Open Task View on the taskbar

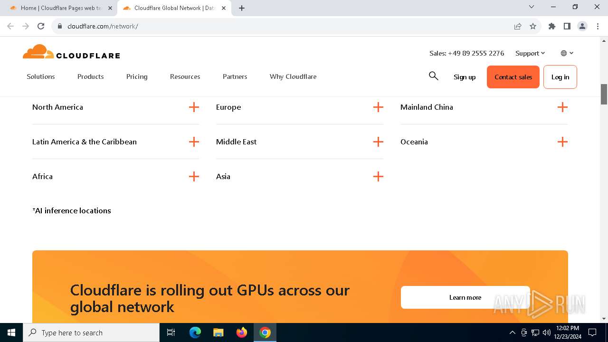[171, 332]
